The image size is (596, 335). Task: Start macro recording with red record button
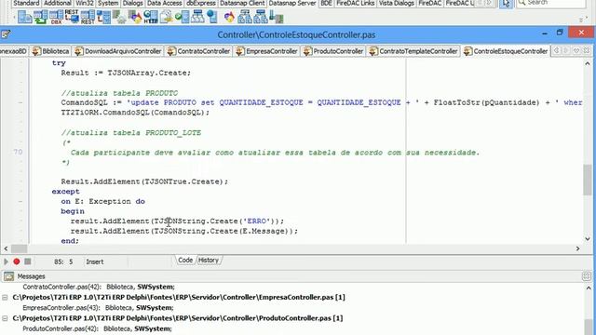tap(17, 261)
